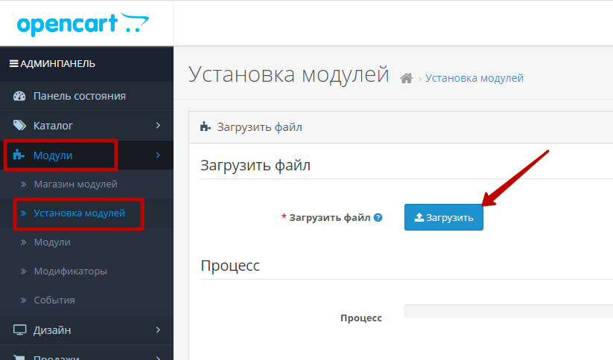Screen dimensions: 613x360
Task: Click the bold Процесс field label
Action: point(361,318)
